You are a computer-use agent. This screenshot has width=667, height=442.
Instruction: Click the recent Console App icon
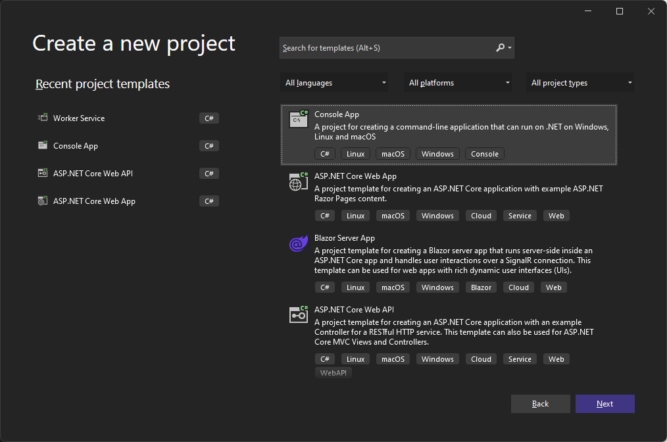click(43, 146)
